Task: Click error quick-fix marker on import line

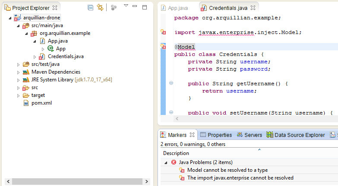Action: [x=163, y=32]
